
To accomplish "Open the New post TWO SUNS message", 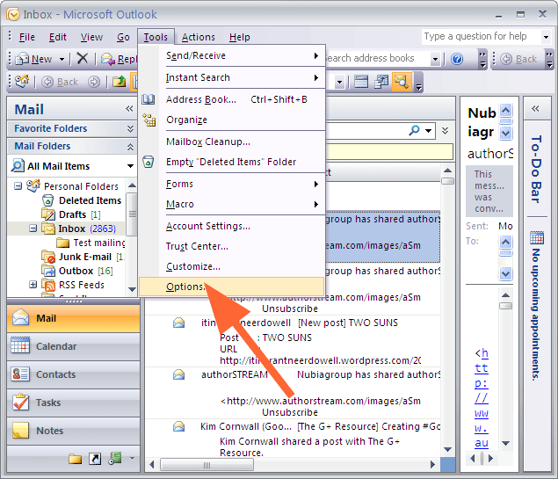I will pyautogui.click(x=293, y=341).
